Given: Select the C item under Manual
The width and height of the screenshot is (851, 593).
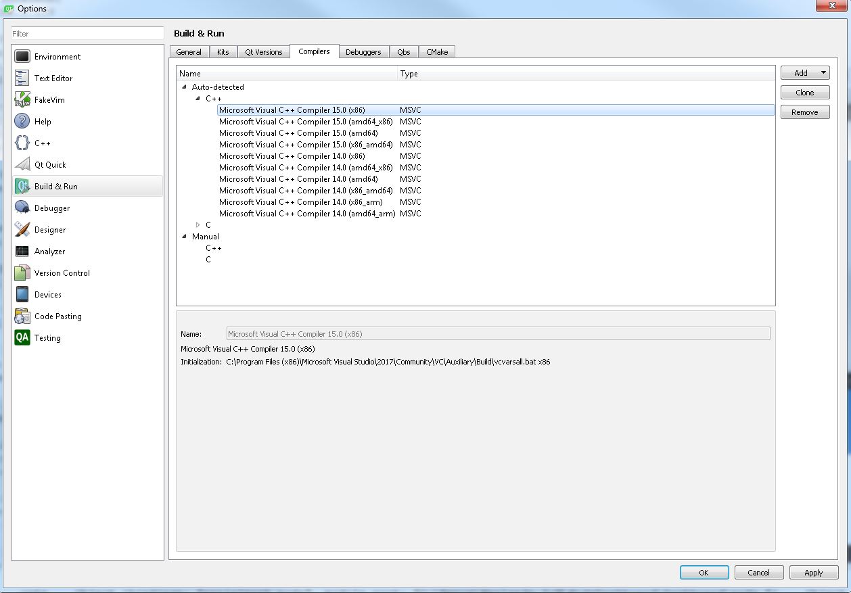Looking at the screenshot, I should click(208, 260).
